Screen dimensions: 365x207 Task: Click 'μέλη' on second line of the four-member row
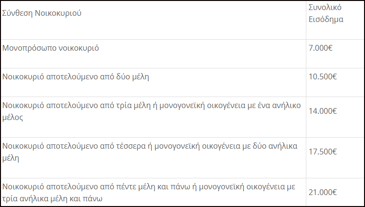(10, 158)
